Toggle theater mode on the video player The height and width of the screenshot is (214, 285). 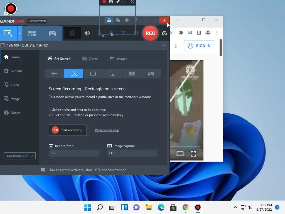point(180,154)
